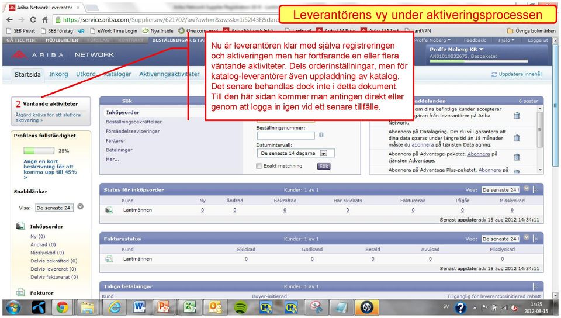The height and width of the screenshot is (318, 561).
Task: Click the Beställningsbekräftelser search category
Action: coord(134,122)
